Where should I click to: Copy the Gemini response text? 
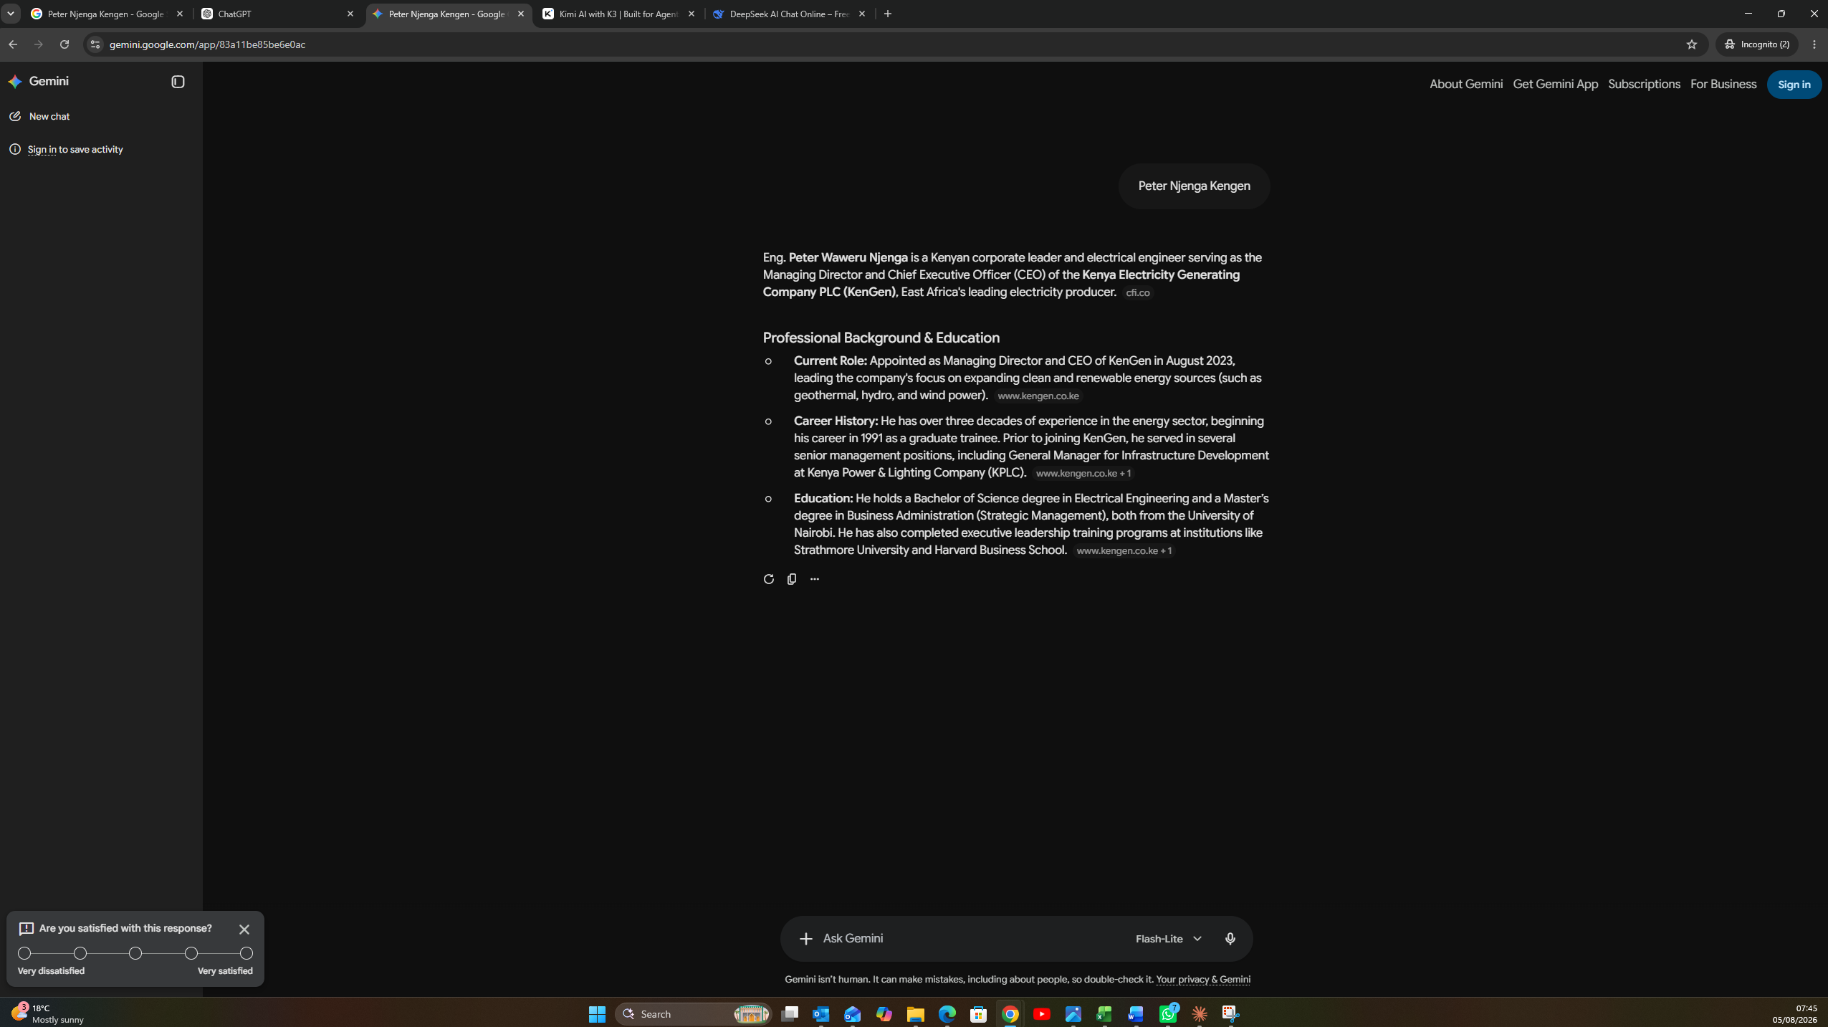(x=792, y=579)
